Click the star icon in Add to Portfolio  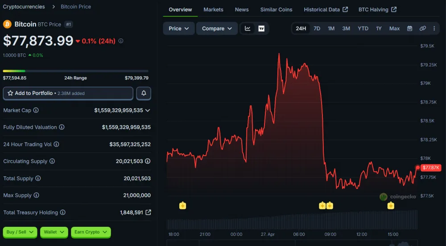point(10,93)
